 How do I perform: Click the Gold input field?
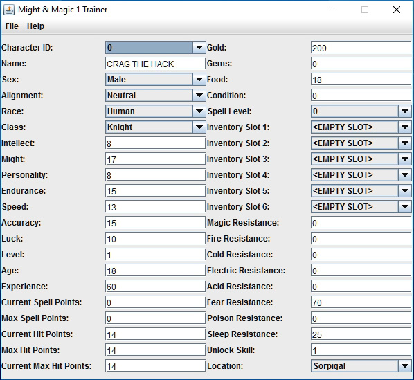coord(361,48)
